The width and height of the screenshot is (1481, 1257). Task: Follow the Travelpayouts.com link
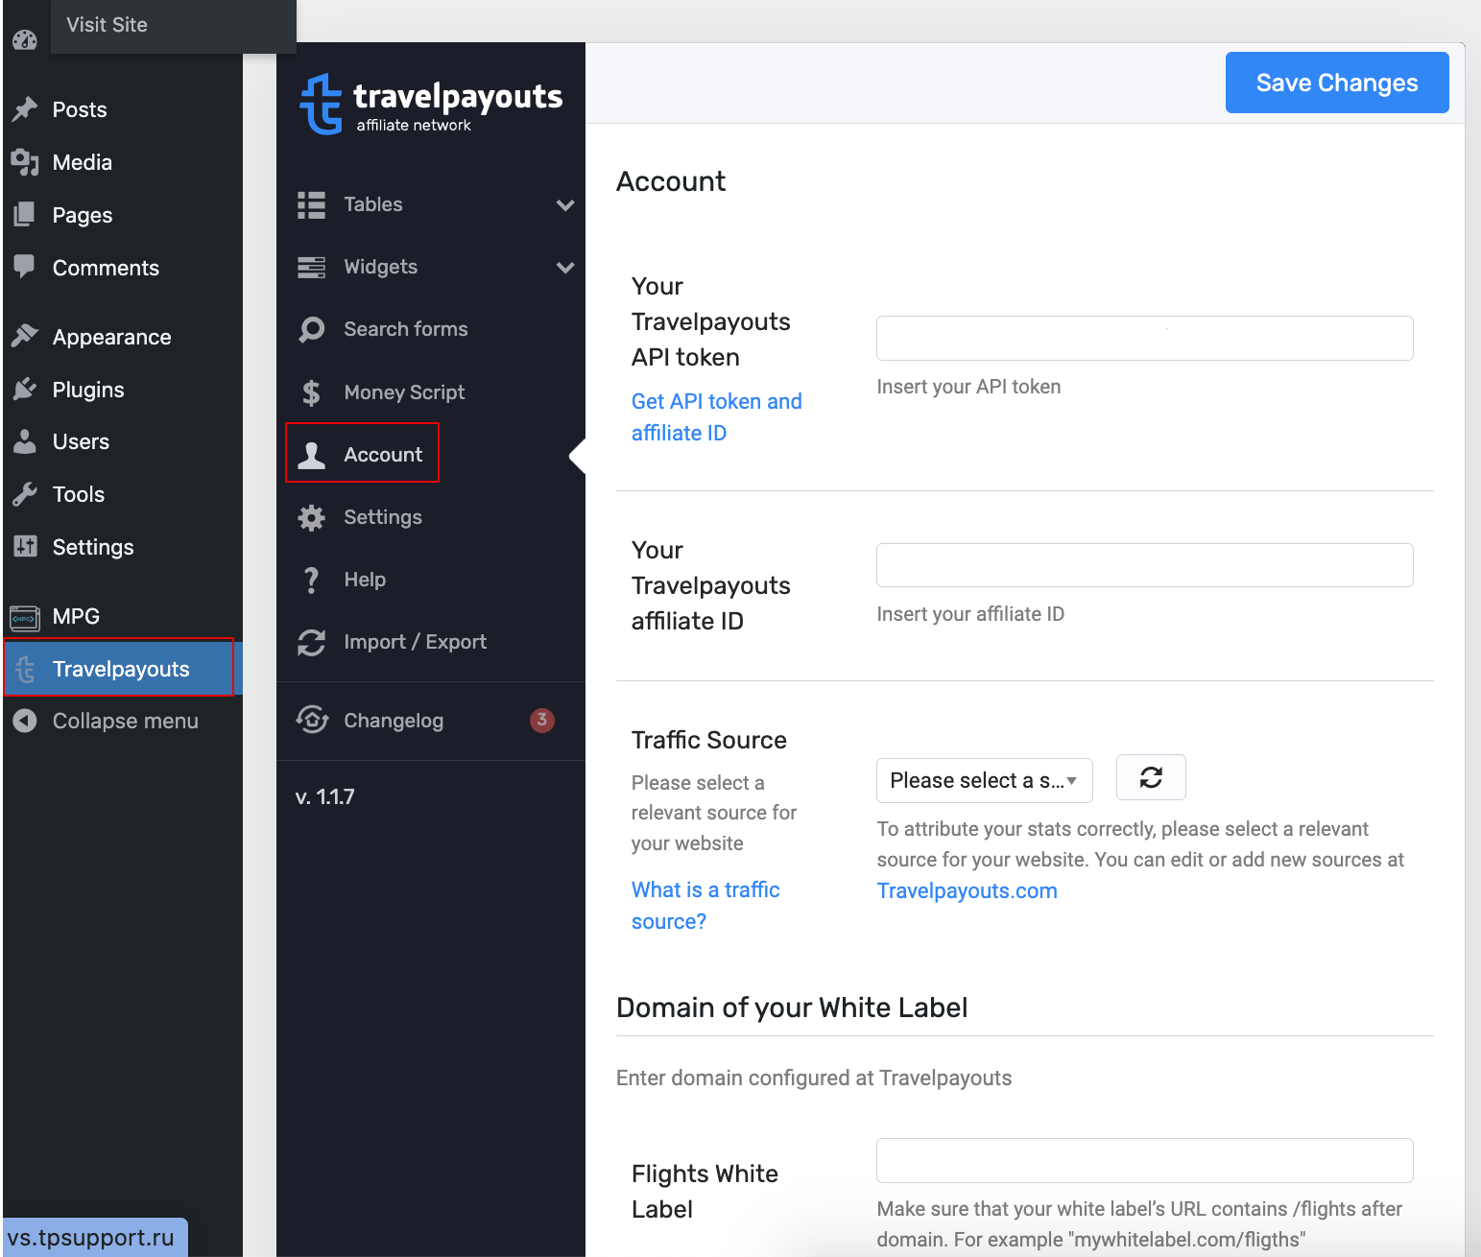pyautogui.click(x=967, y=890)
